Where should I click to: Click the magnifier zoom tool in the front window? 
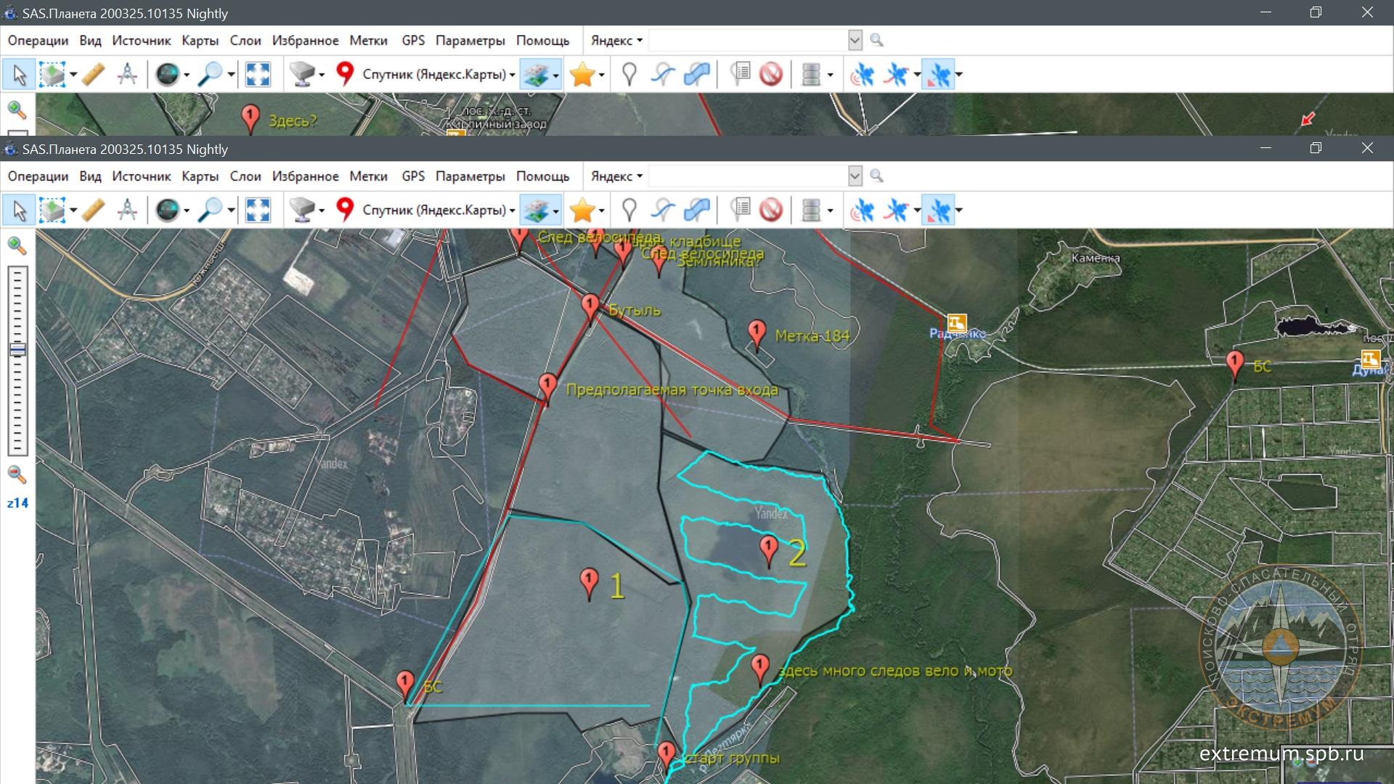tap(211, 211)
